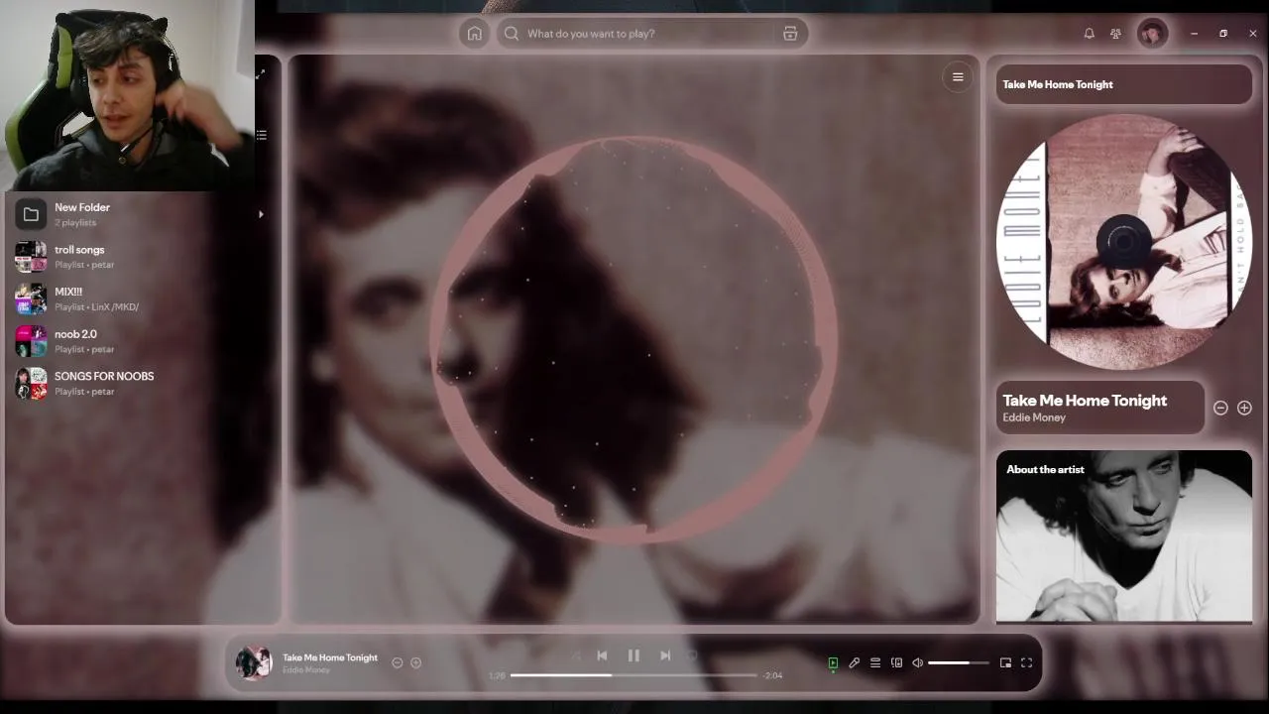Open the 'About the artist' card
1269x714 pixels.
pos(1123,536)
